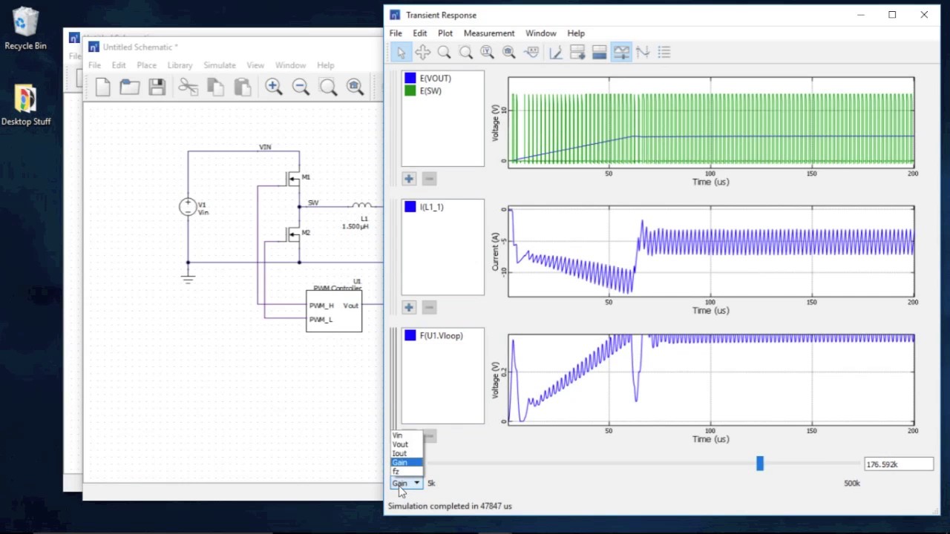Open Place menu in Untitled Schematic
This screenshot has height=534, width=950.
point(147,65)
